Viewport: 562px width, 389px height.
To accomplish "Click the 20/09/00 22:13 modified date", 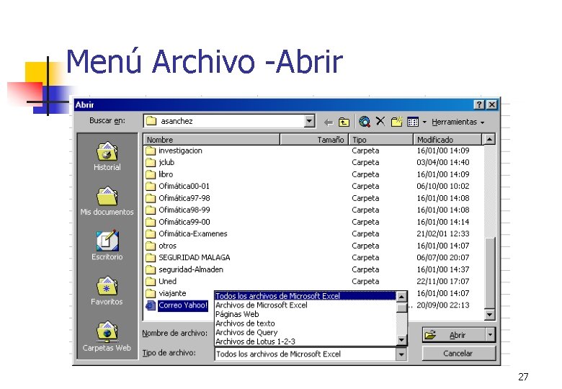I will click(x=443, y=305).
